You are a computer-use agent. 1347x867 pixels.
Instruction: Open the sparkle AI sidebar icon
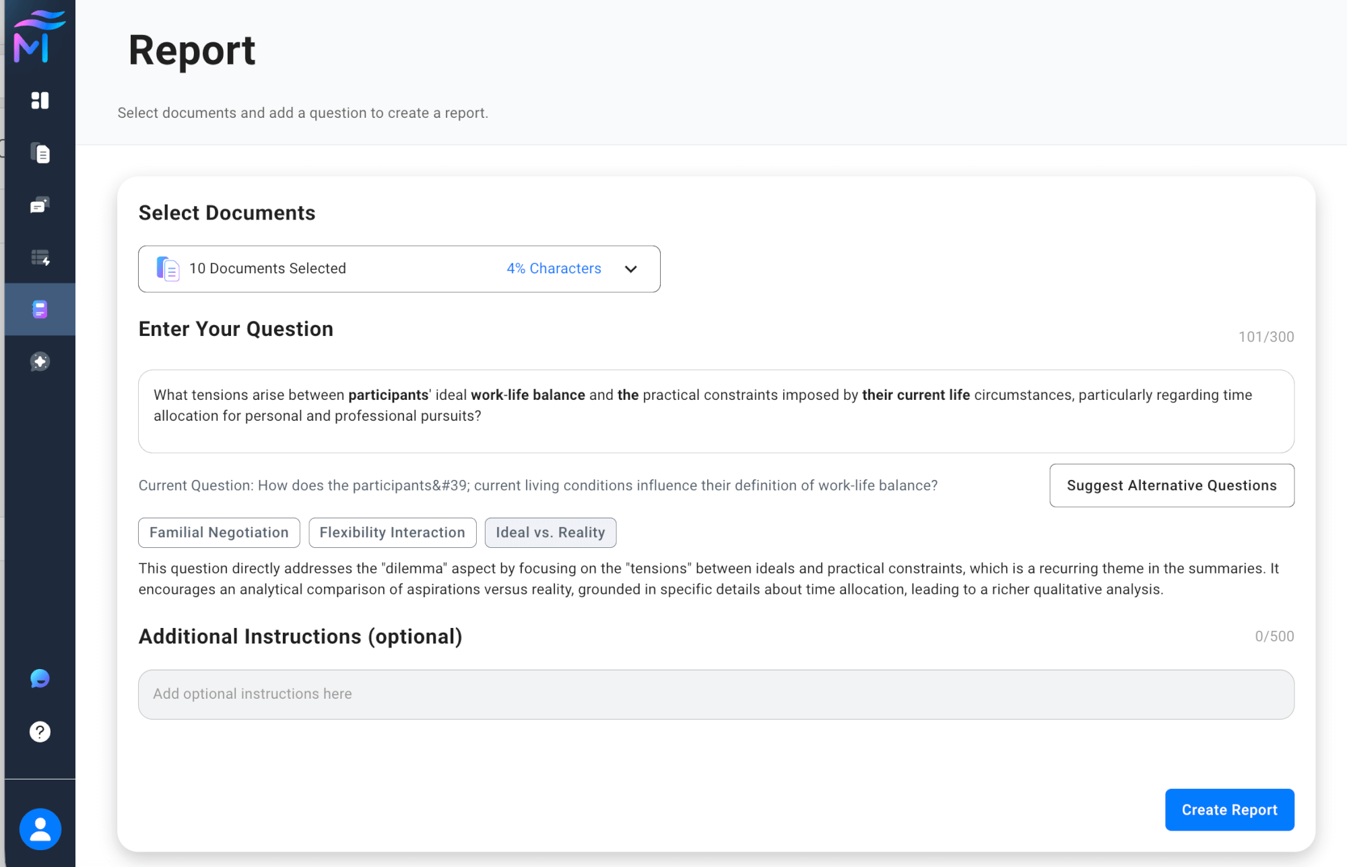[40, 361]
